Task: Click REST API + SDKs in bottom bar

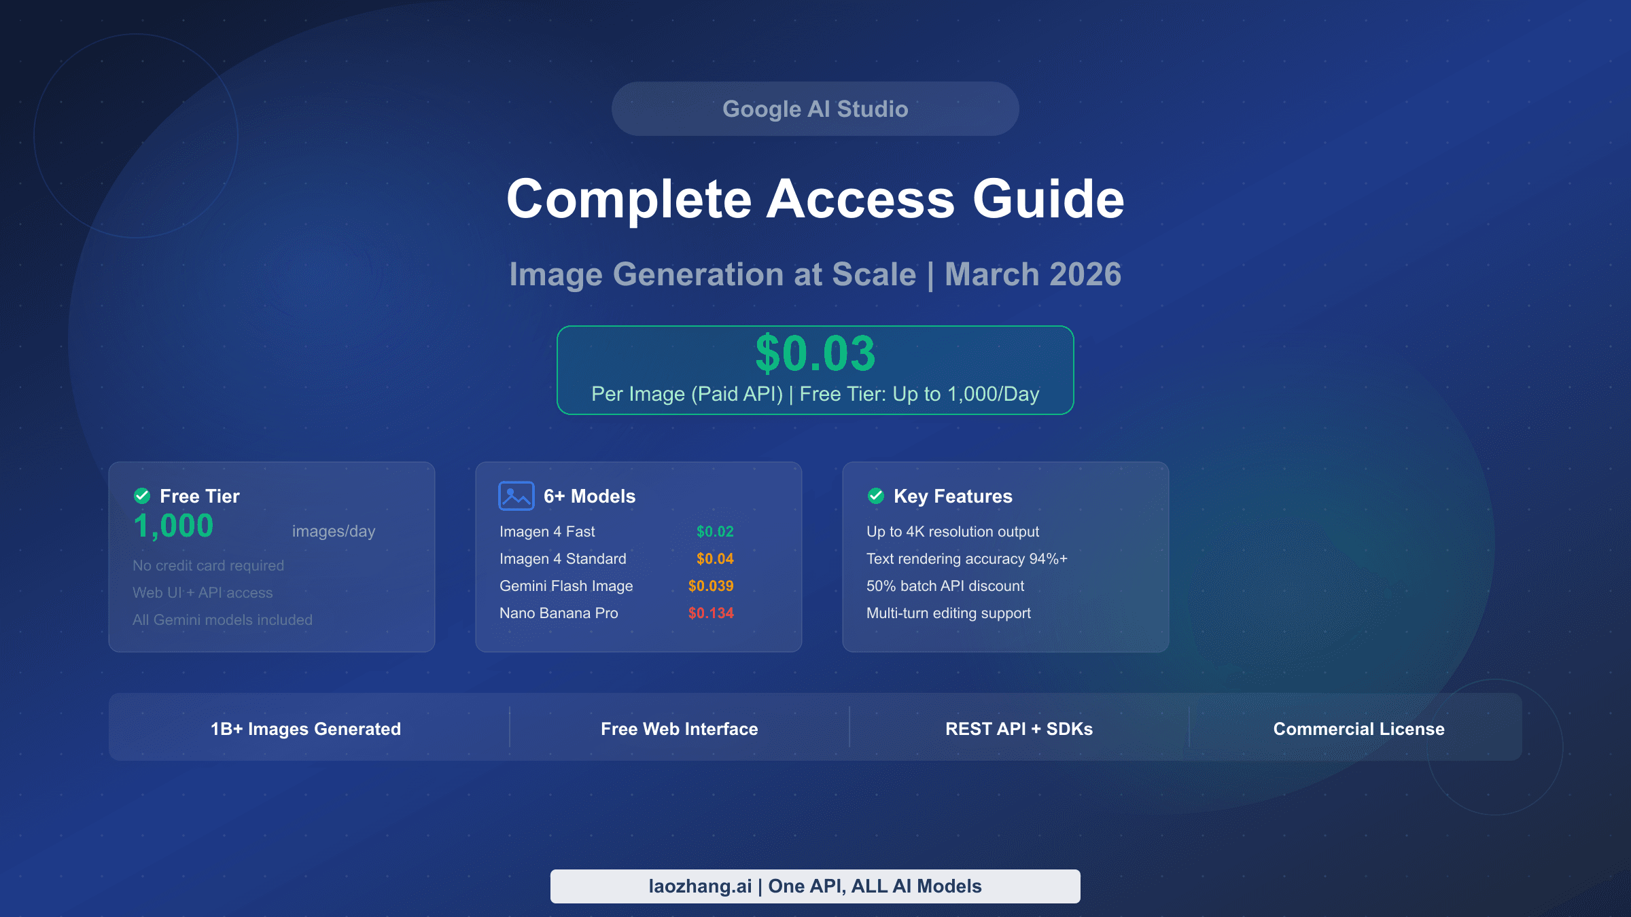Action: pyautogui.click(x=1019, y=729)
